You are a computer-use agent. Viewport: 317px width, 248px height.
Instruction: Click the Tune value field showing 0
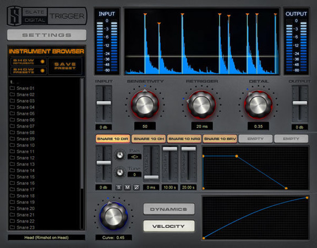tap(134, 174)
